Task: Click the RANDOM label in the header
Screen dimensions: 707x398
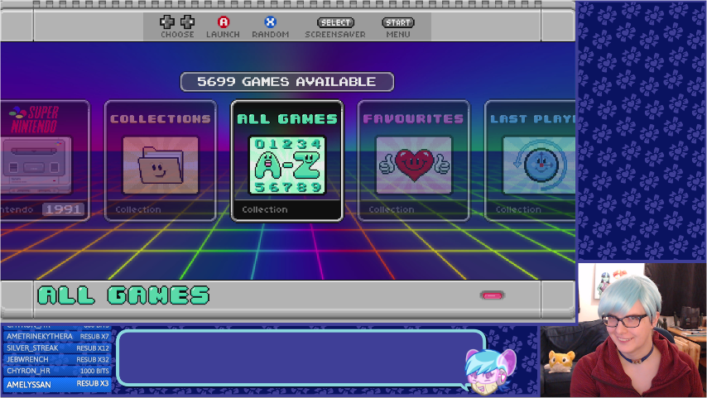Action: tap(271, 35)
